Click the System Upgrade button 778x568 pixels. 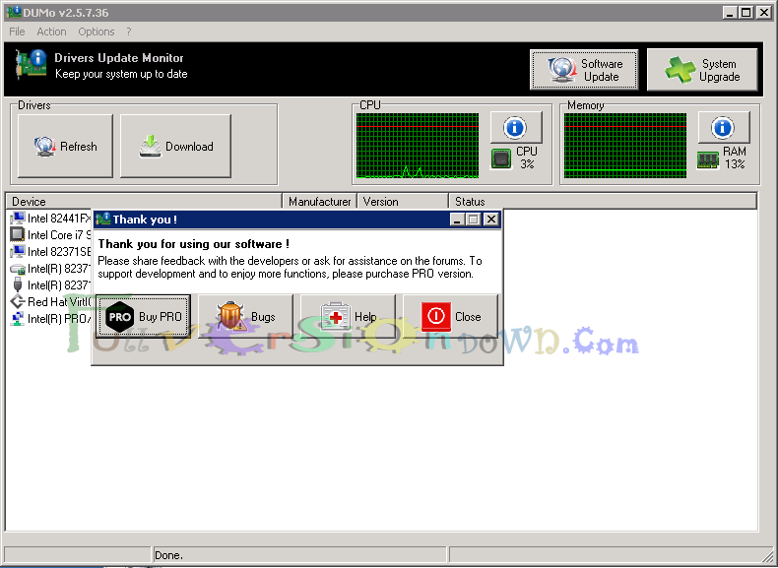(702, 70)
